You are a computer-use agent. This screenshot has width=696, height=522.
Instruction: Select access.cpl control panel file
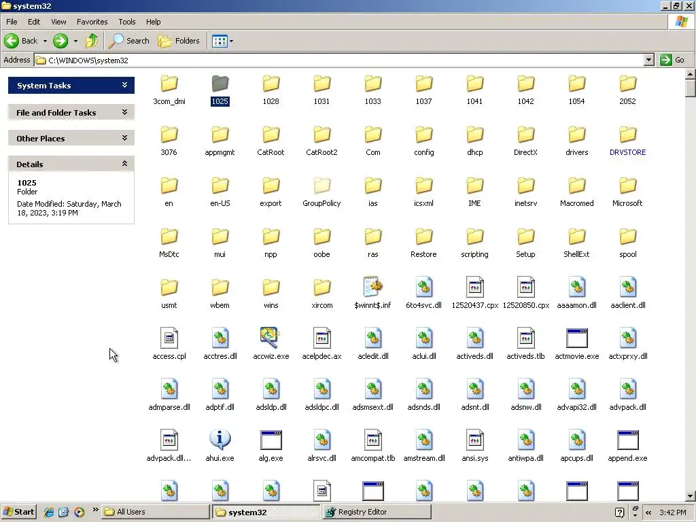(x=169, y=344)
